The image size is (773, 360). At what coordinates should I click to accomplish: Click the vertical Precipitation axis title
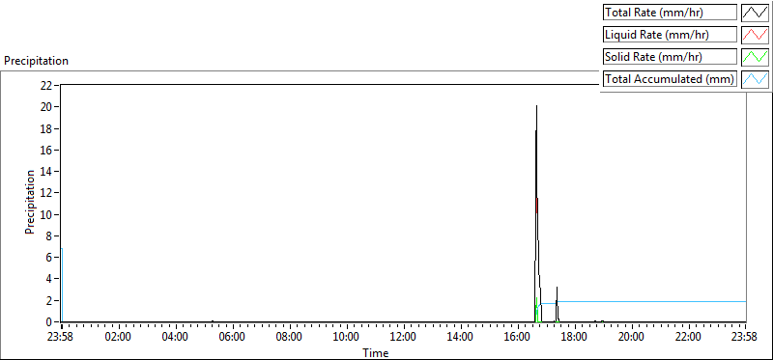click(x=30, y=202)
